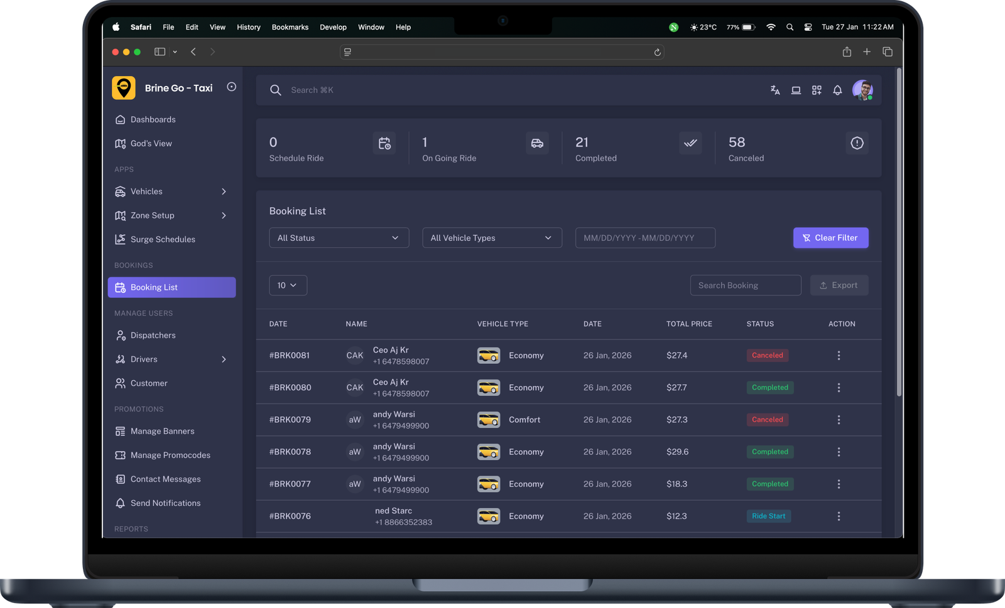
Task: Expand the Drivers submenu chevron
Action: [224, 359]
